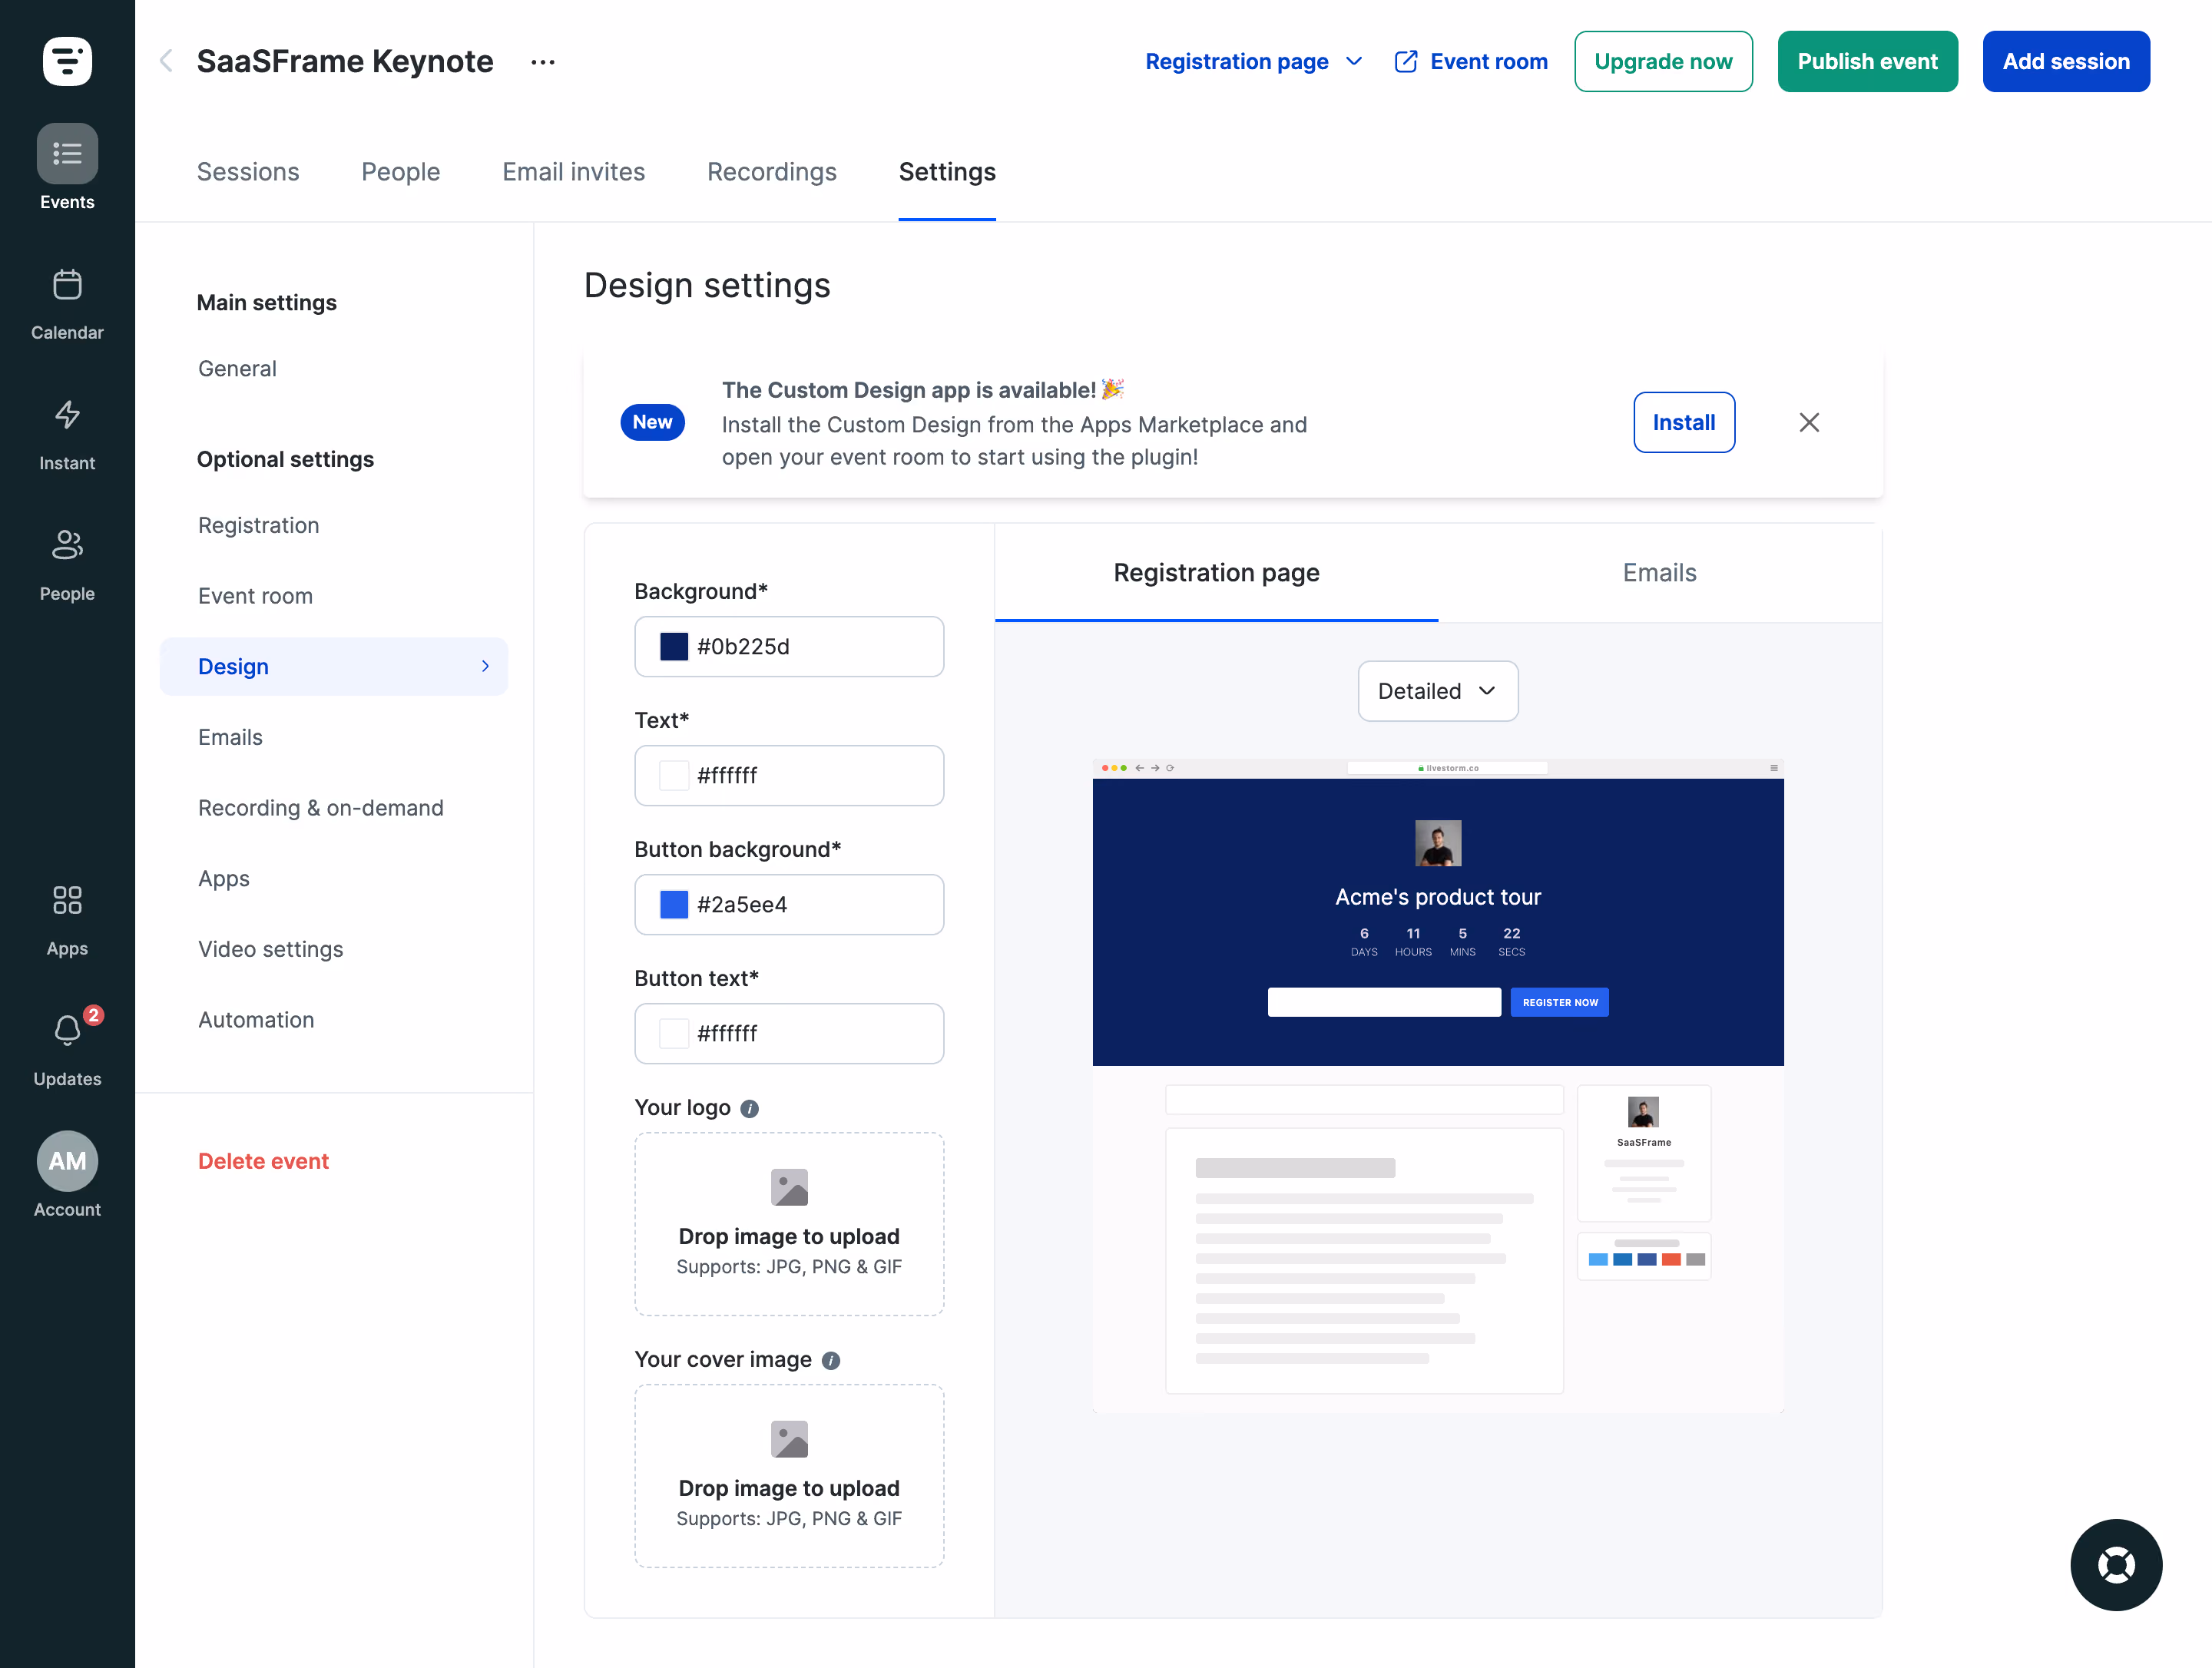This screenshot has width=2212, height=1668.
Task: Open the three-dot event options menu
Action: [543, 62]
